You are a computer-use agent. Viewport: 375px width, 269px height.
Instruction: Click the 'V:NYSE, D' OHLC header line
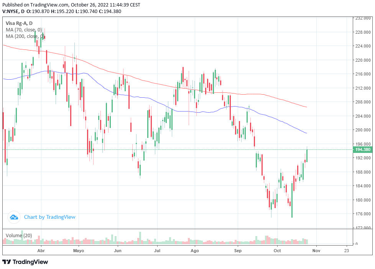pos(62,11)
